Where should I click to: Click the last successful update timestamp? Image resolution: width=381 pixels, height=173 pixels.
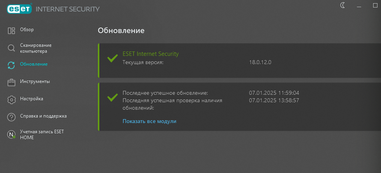(x=274, y=92)
